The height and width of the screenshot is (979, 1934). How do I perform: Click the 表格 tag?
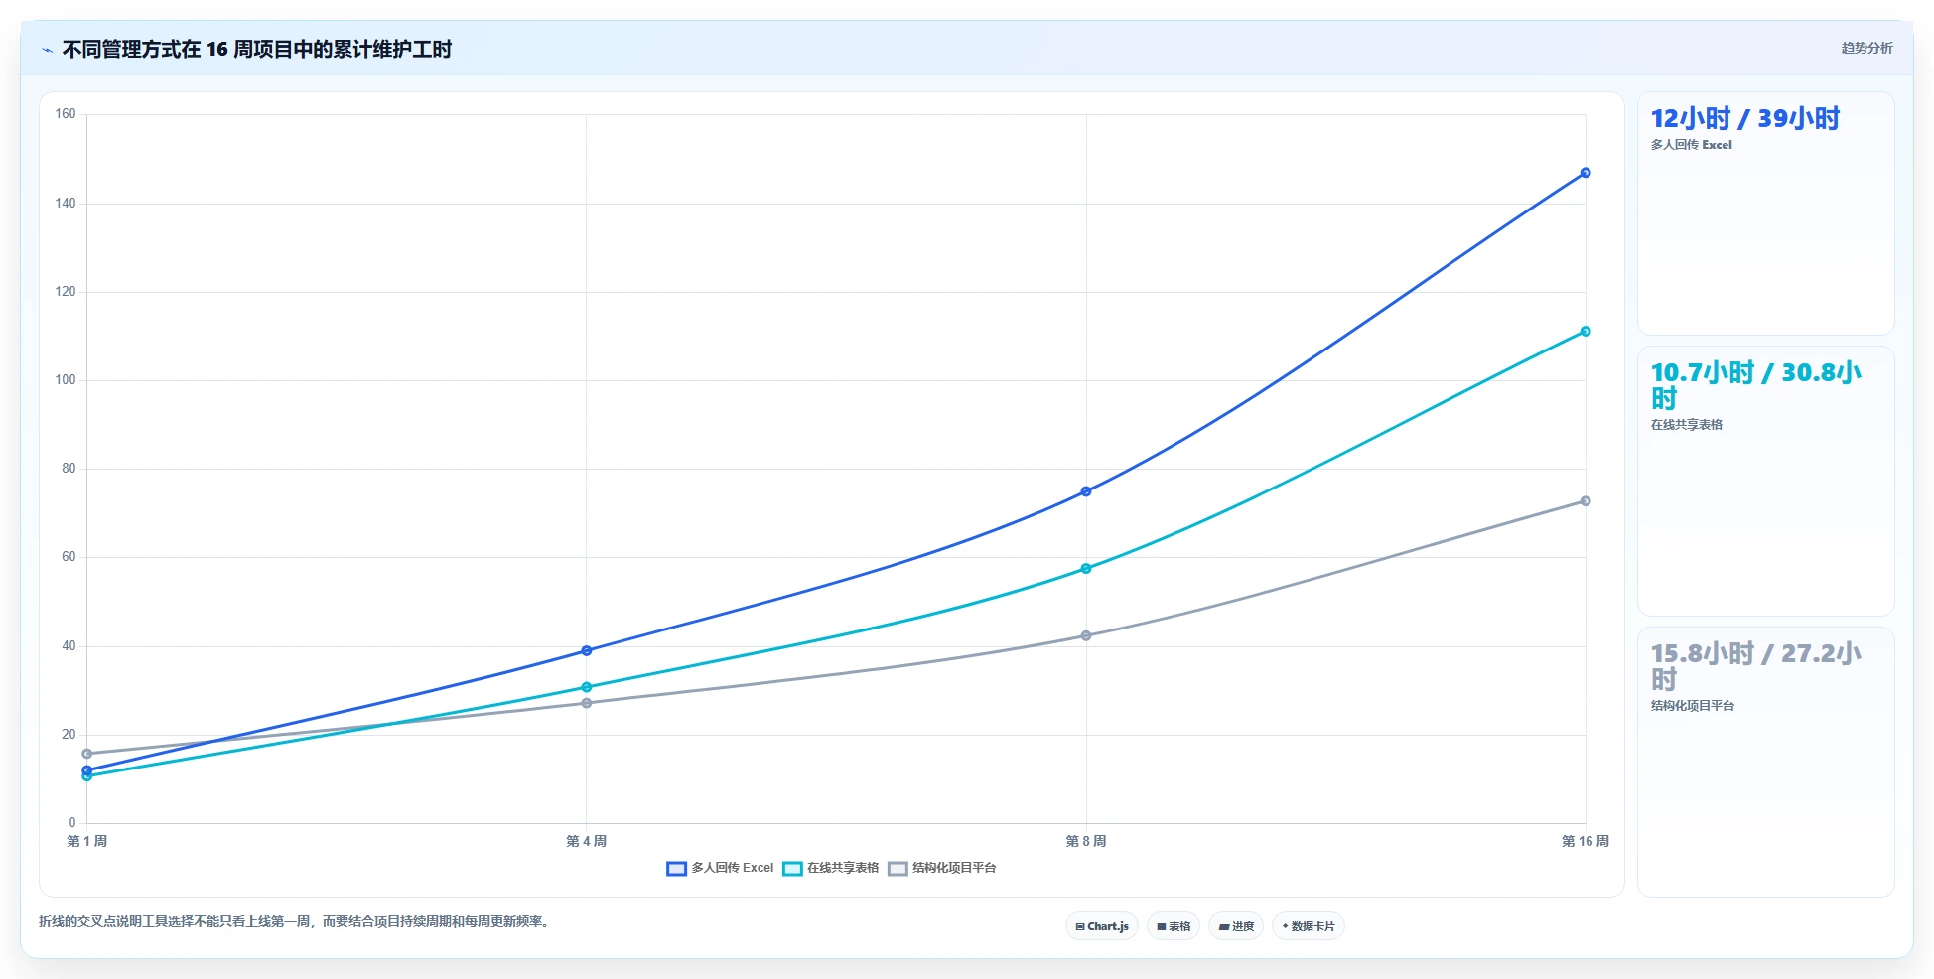[x=1174, y=926]
